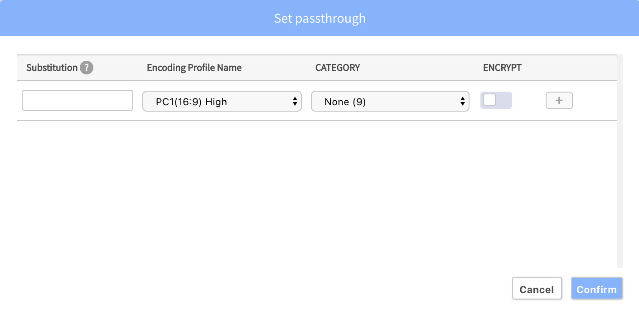Confirm the passthrough settings
The image size is (639, 314).
pyautogui.click(x=597, y=289)
